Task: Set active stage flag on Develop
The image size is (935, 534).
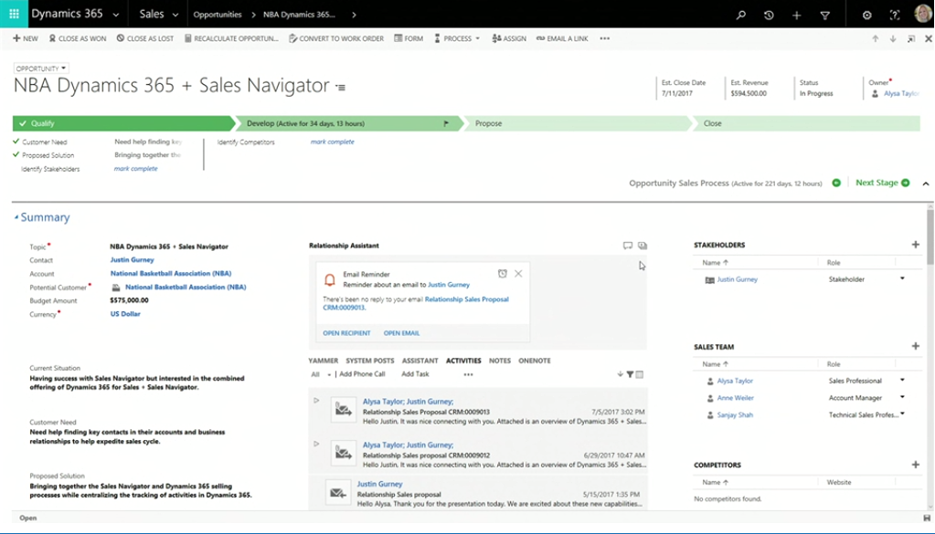Action: click(x=446, y=123)
